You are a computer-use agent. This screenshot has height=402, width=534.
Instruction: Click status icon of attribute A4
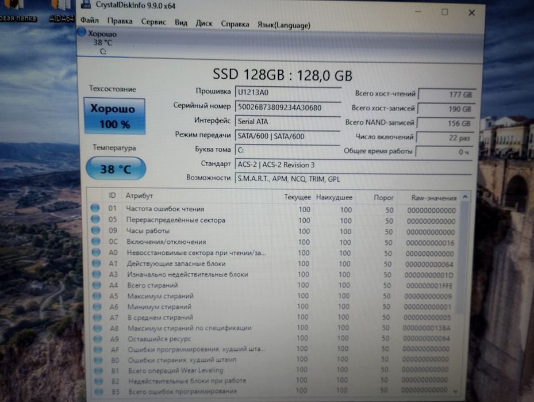point(97,285)
